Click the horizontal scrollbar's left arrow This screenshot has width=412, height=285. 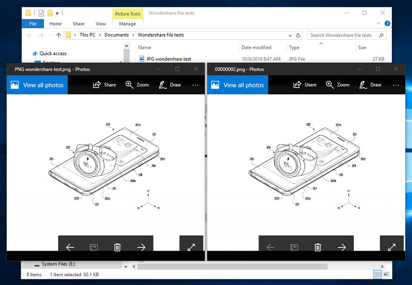click(134, 266)
